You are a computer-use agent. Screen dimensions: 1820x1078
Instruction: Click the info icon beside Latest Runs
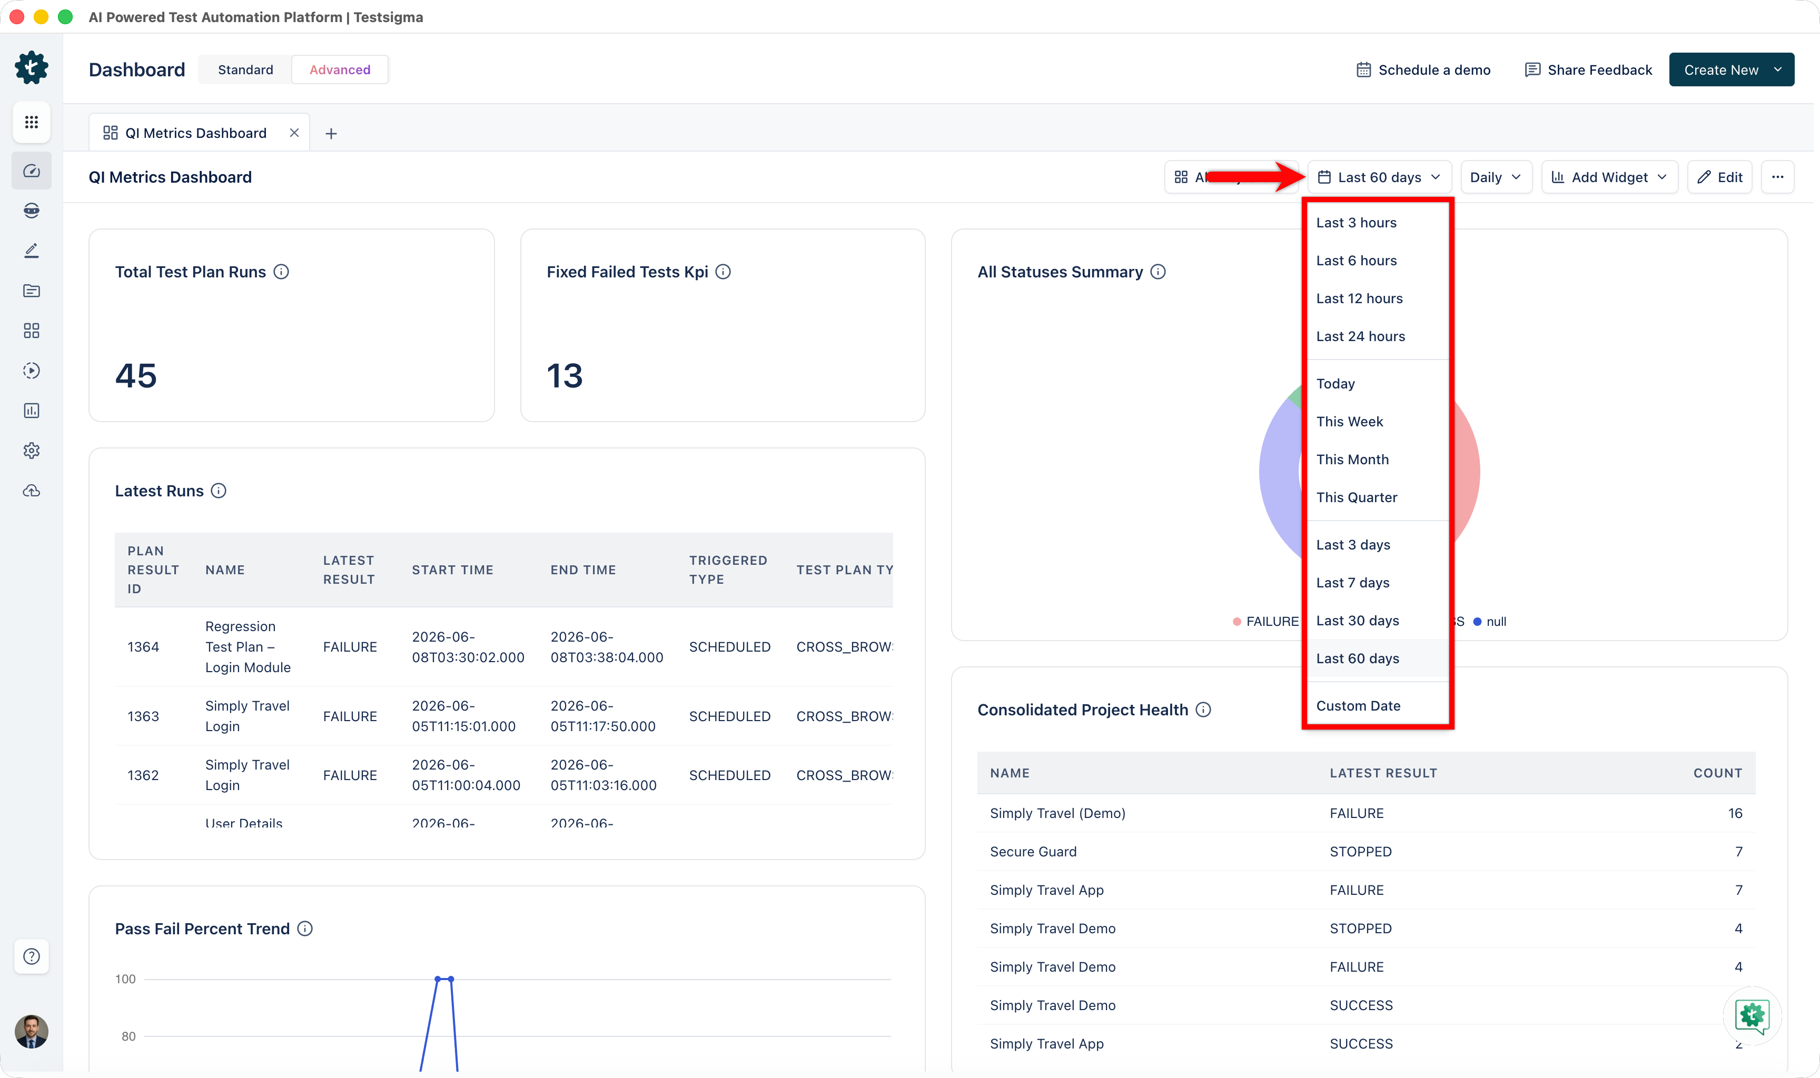click(219, 491)
